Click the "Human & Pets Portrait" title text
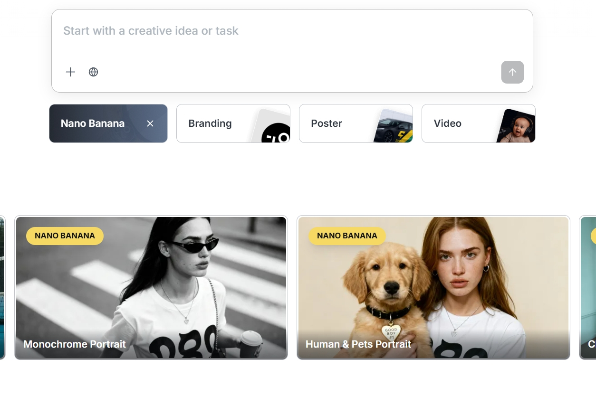Viewport: 596px width, 397px height. (x=358, y=344)
